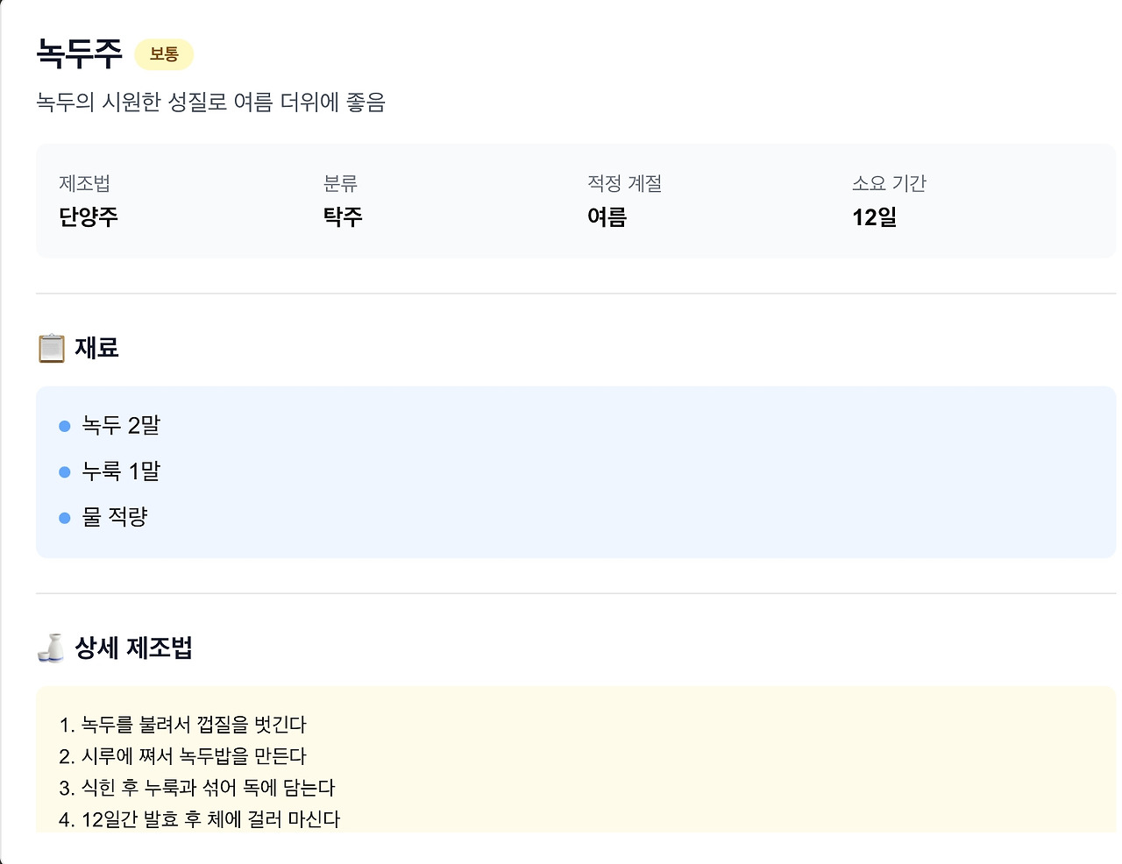The height and width of the screenshot is (864, 1122).
Task: Click the 탁주 classification value
Action: pos(343,216)
